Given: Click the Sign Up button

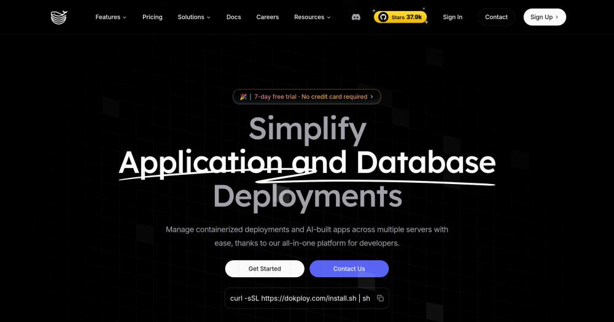Looking at the screenshot, I should coord(545,17).
